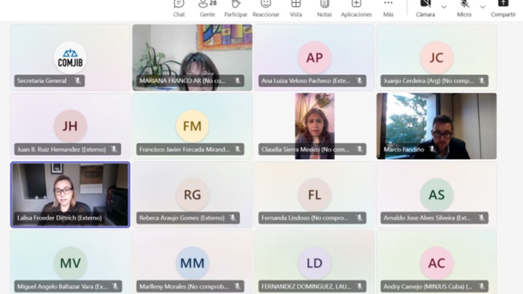Click the Juan B. Ruiz Hernandez name label

(68, 149)
